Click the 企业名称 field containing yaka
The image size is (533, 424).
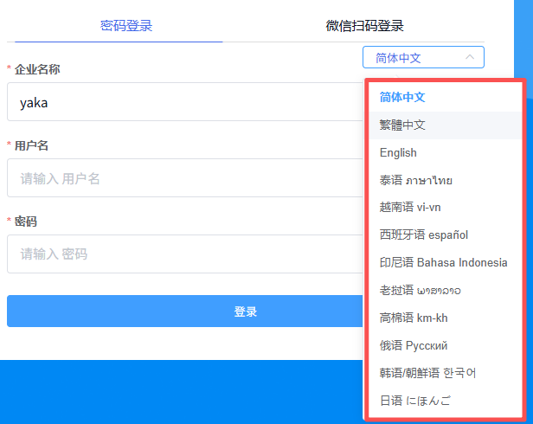tap(182, 102)
